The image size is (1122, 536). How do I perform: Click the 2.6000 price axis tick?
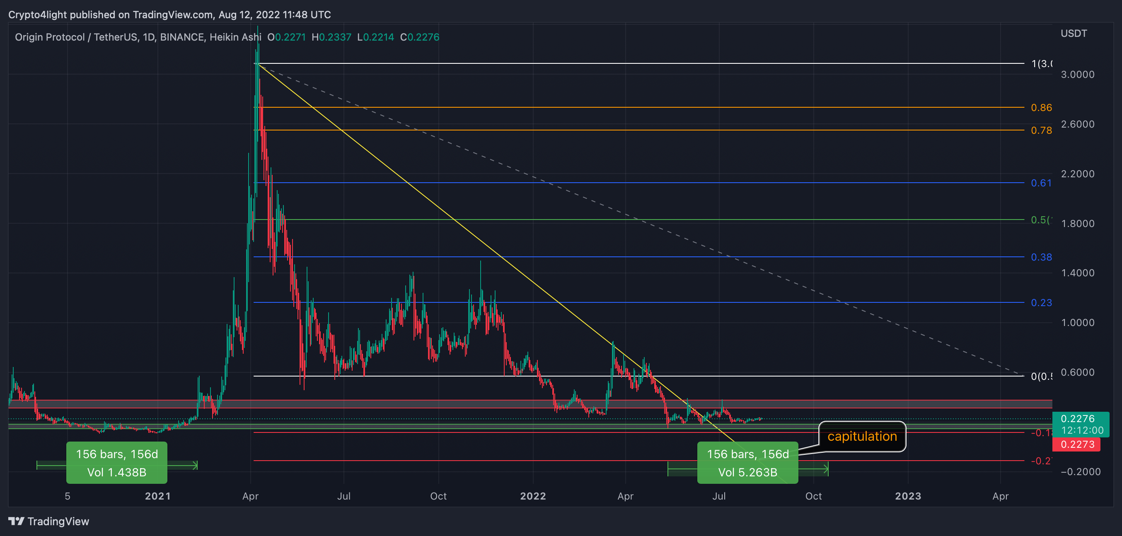tap(1078, 124)
